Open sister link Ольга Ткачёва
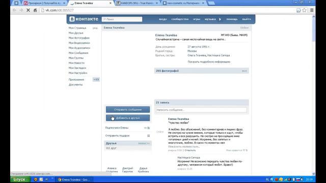Screen dimensions: 326x183 [197, 55]
